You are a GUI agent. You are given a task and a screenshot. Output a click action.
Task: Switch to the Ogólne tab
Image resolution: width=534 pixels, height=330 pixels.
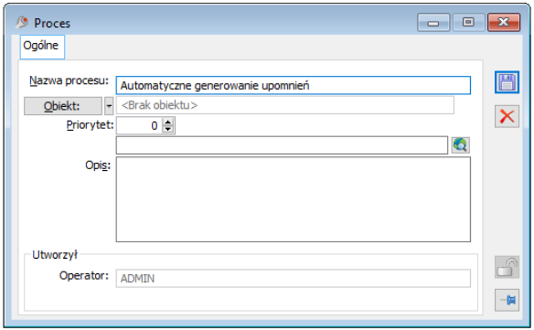pos(42,47)
